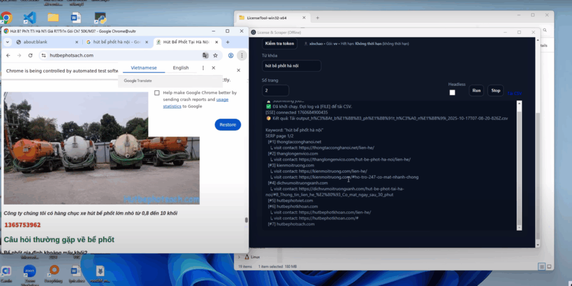Select English in the Translate popup
The height and width of the screenshot is (286, 572).
pos(181,68)
